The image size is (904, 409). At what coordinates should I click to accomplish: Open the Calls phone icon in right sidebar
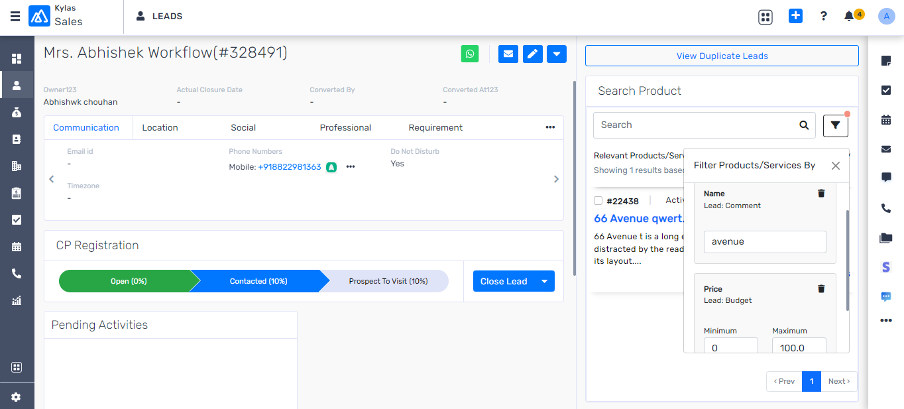[886, 208]
